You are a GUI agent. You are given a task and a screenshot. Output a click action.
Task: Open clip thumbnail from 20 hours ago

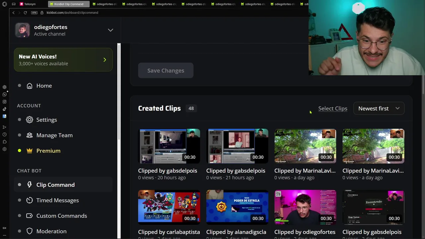coord(169,146)
